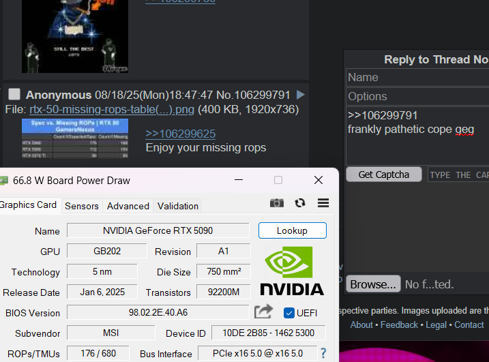
Task: Click the GPU name field NVIDIA GeForce RTX 5090
Action: click(158, 230)
